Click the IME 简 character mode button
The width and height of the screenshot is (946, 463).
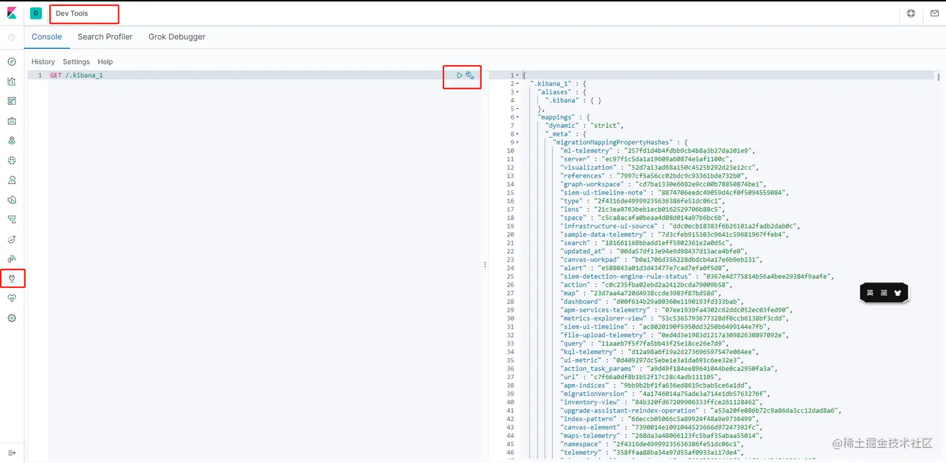click(x=884, y=293)
